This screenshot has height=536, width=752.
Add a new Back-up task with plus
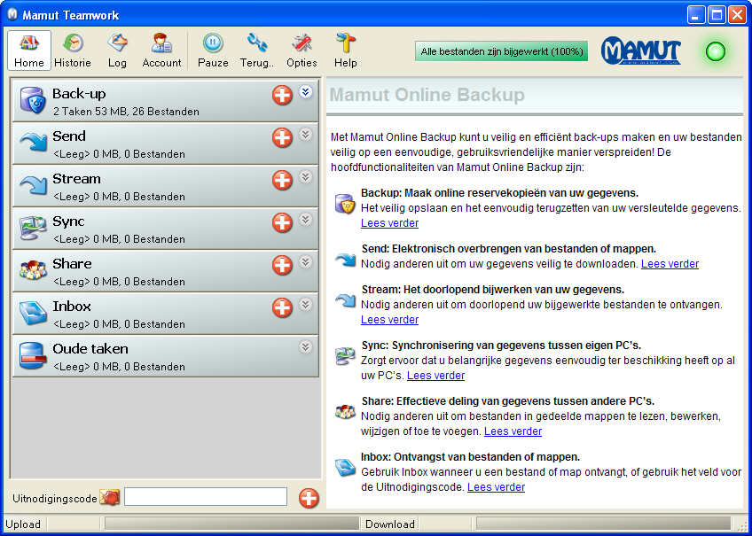pos(282,95)
